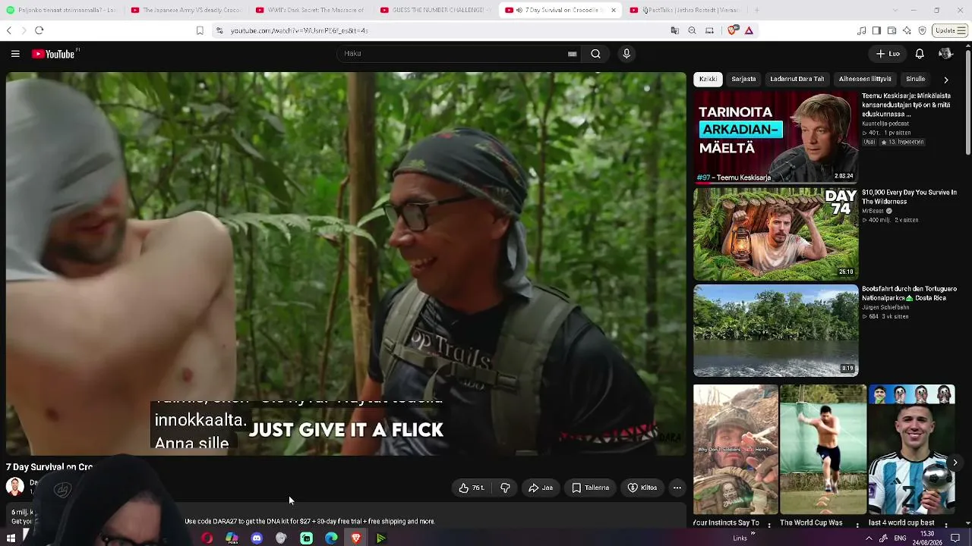Open the Brave Shields lion icon
972x546 pixels.
coord(732,30)
